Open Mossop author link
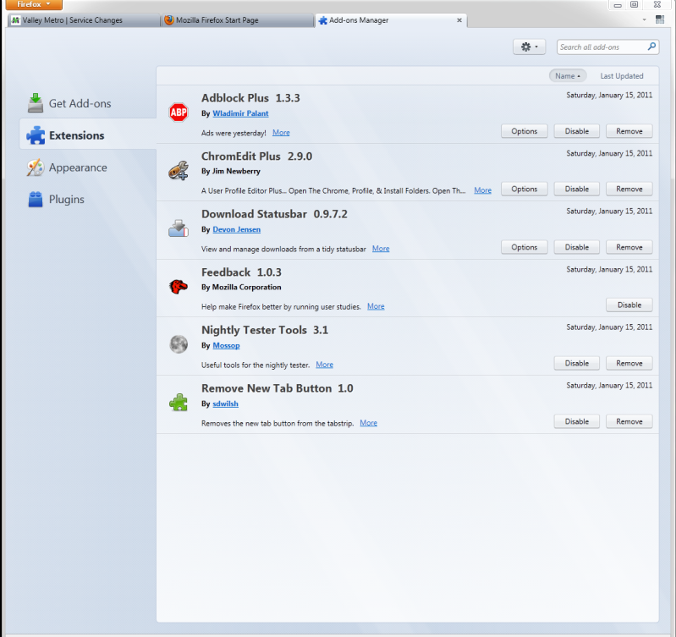 226,345
